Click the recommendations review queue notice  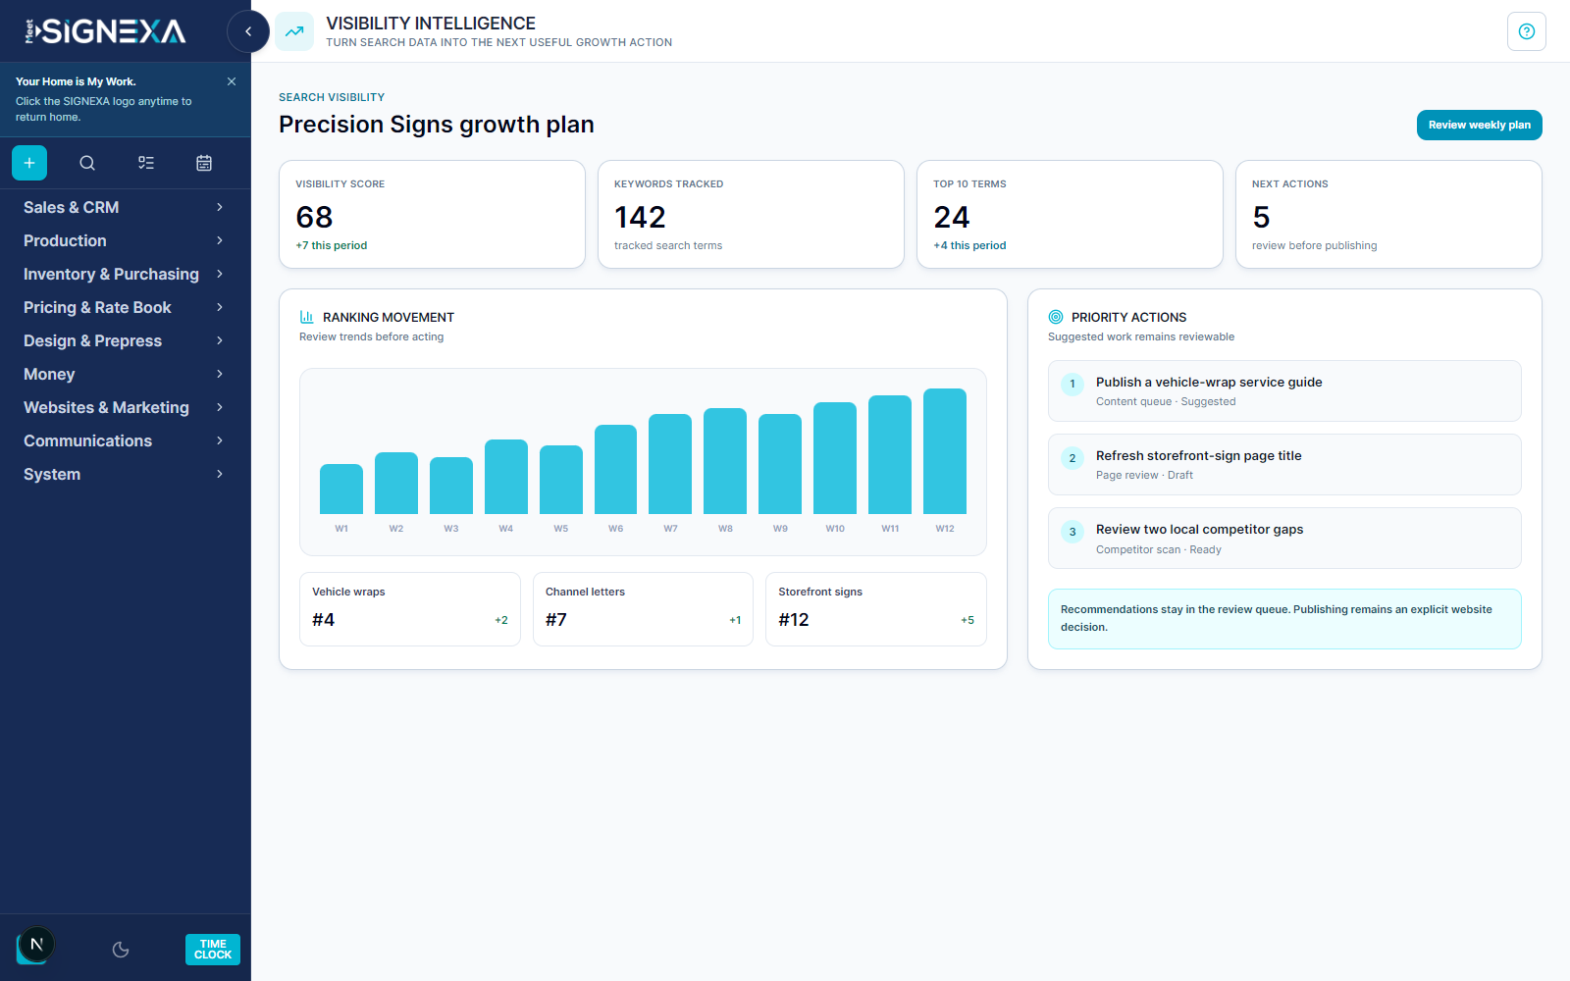click(x=1284, y=618)
